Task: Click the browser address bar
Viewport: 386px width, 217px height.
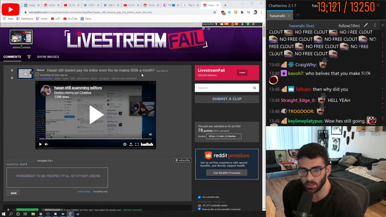Action: (x=118, y=12)
